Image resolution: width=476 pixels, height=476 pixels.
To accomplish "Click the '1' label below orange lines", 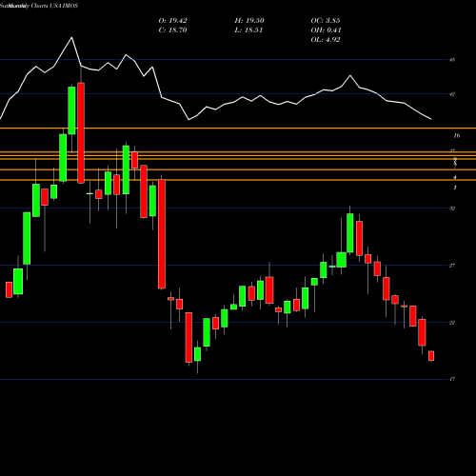I will pos(455,188).
